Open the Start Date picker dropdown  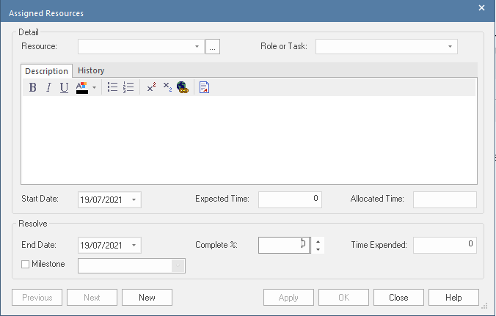134,199
